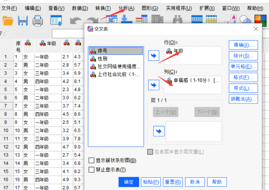The width and height of the screenshot is (269, 190).
Task: Click the 取消 button
Action: [x=195, y=182]
